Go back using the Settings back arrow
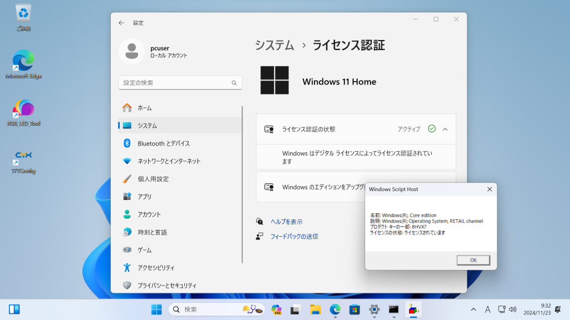570x320 pixels. [121, 23]
